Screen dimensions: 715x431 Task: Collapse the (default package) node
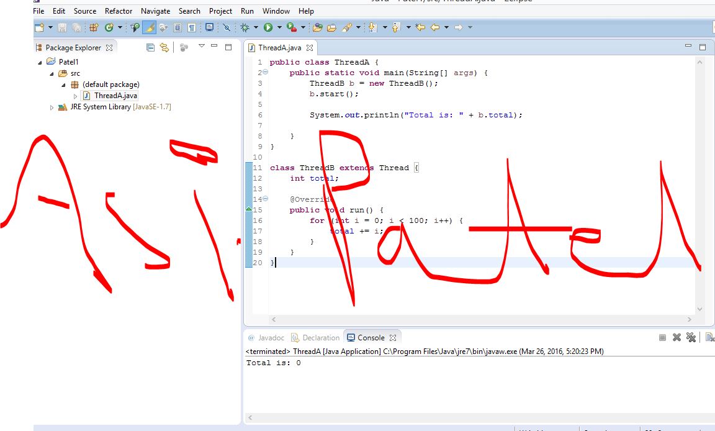[63, 85]
